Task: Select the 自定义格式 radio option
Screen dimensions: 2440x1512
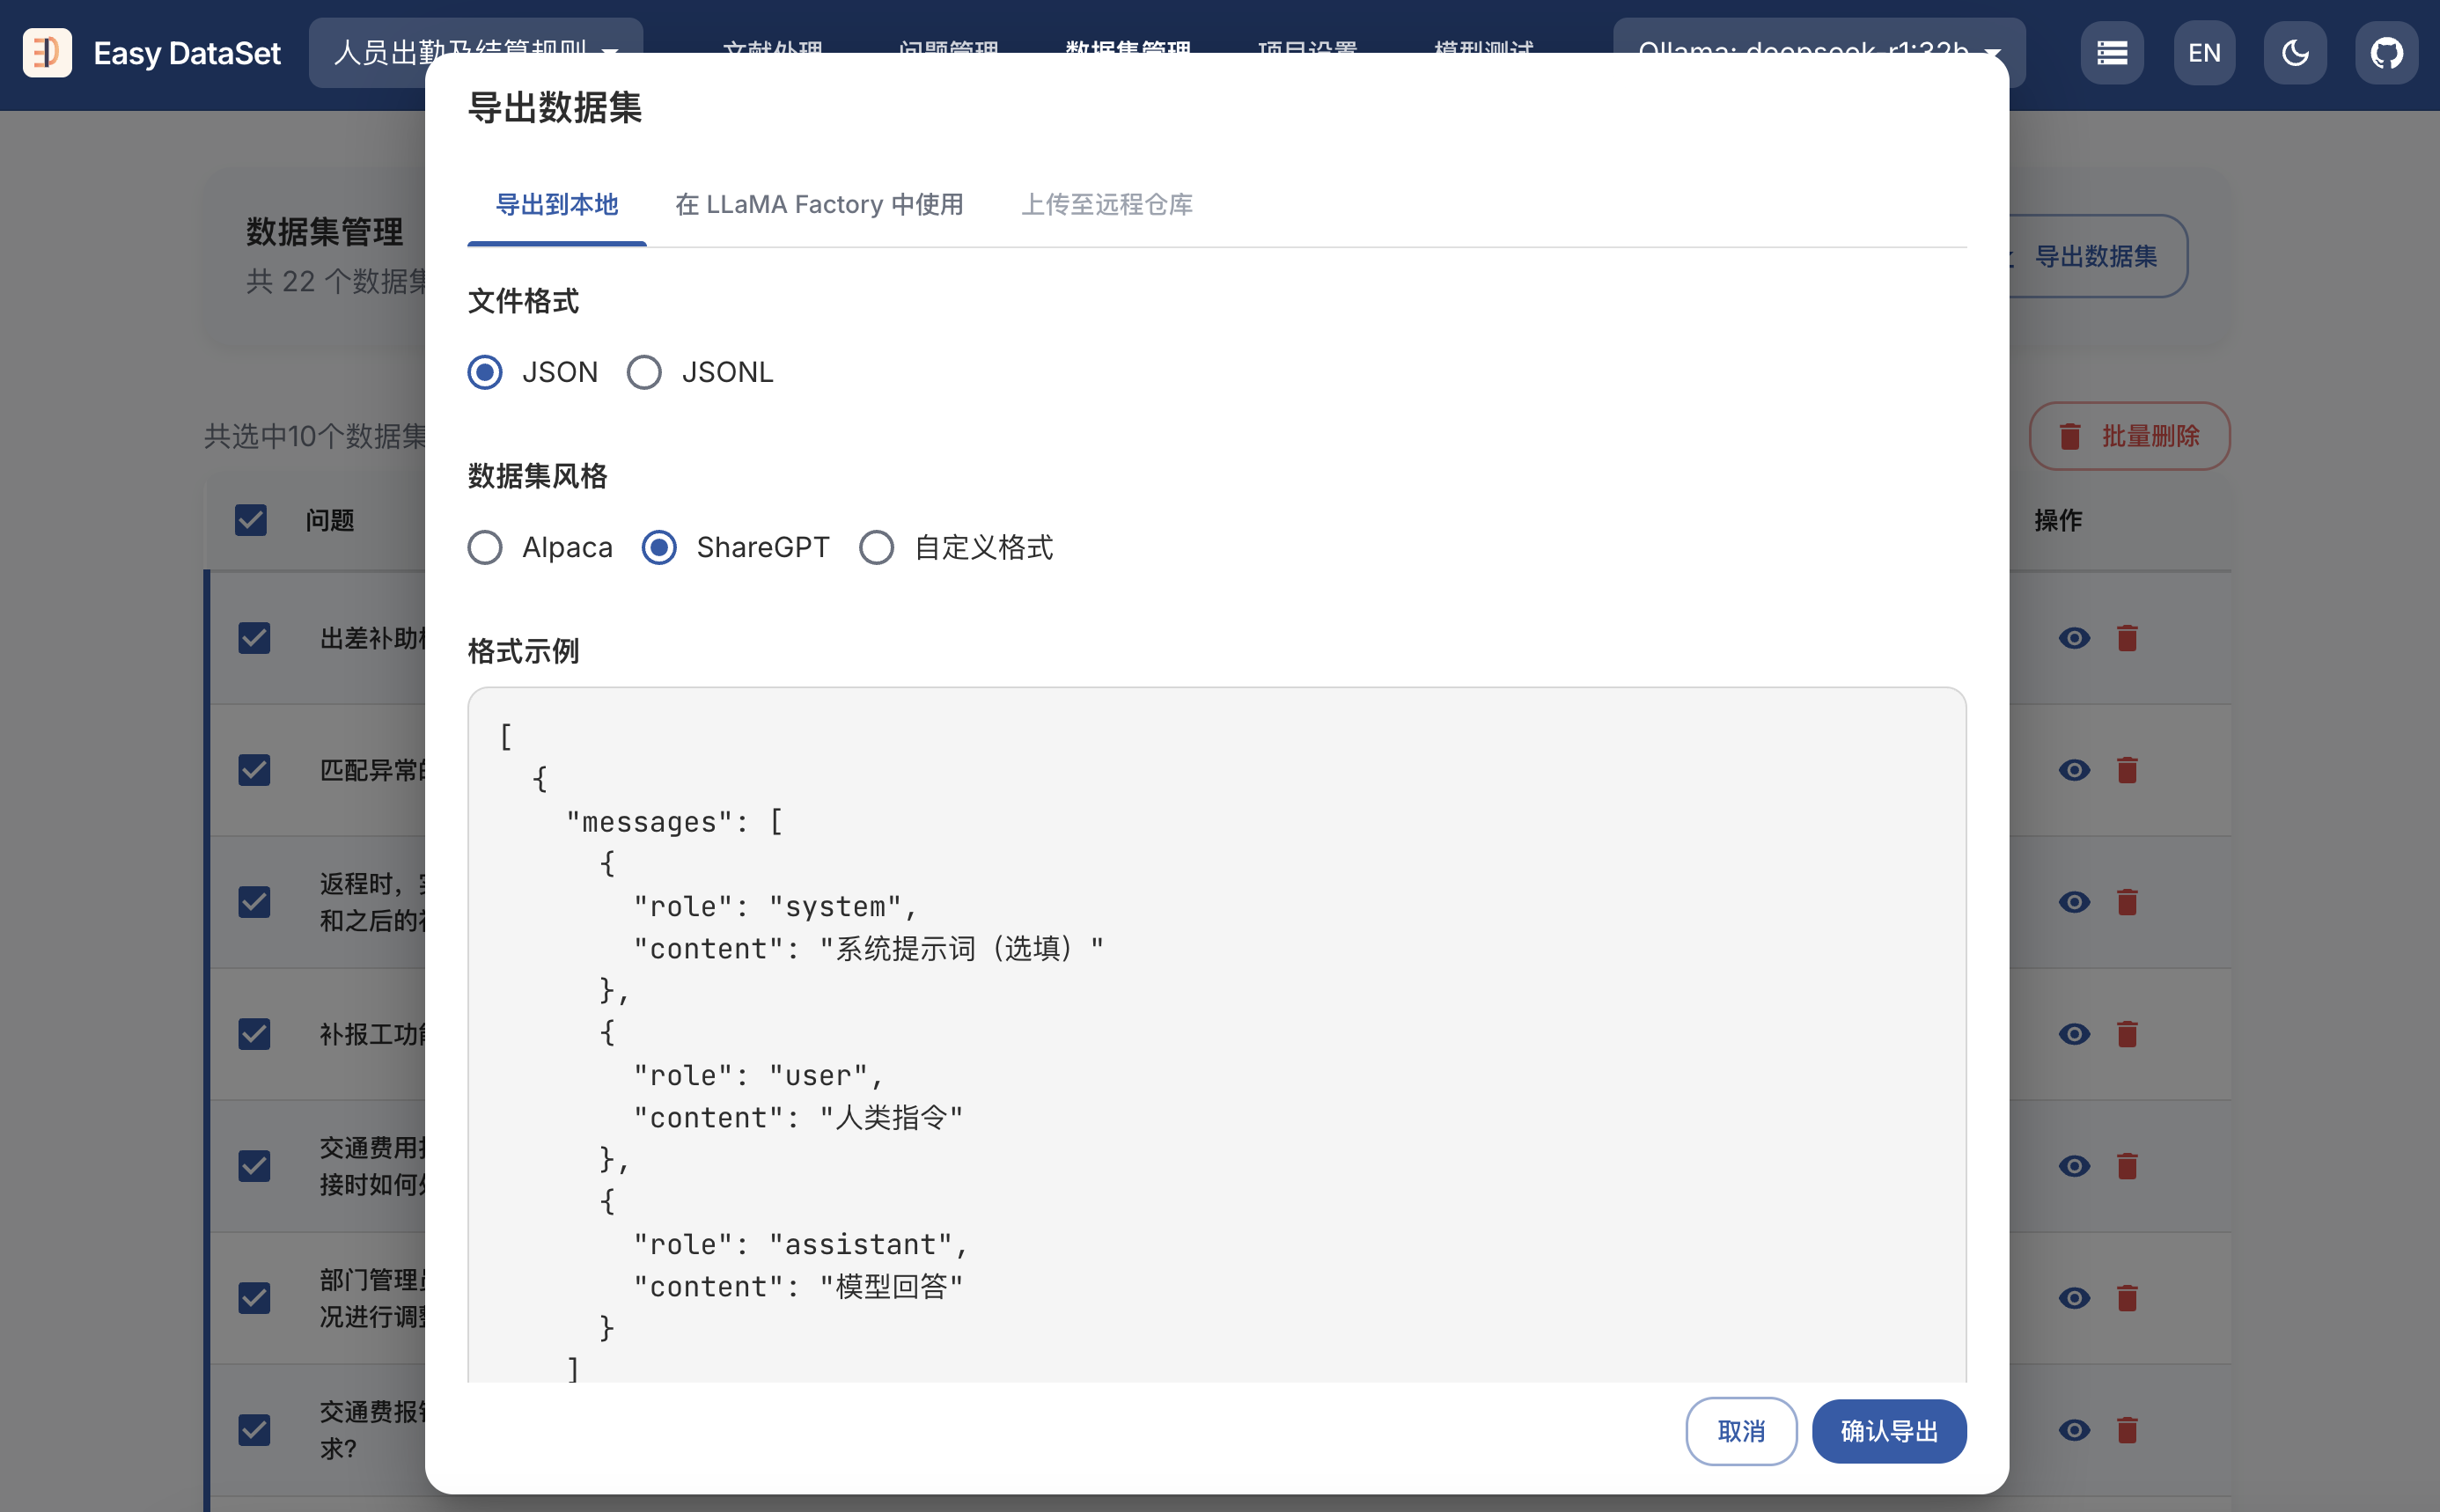Action: [877, 547]
